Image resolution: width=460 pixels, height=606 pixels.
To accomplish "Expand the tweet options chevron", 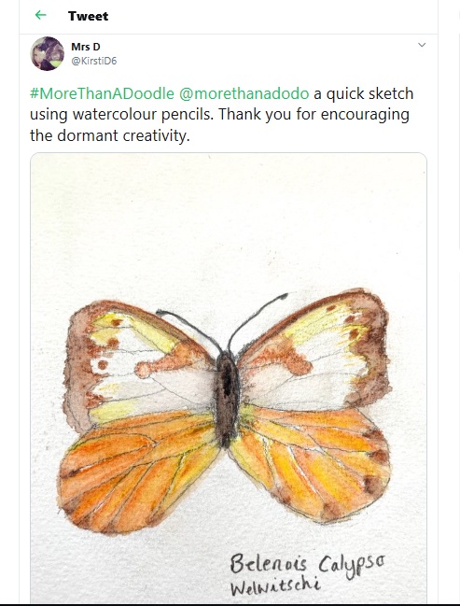I will click(x=422, y=45).
